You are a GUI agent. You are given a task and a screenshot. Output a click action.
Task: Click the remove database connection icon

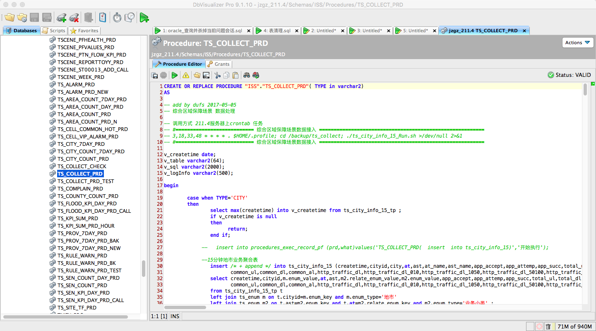click(74, 17)
